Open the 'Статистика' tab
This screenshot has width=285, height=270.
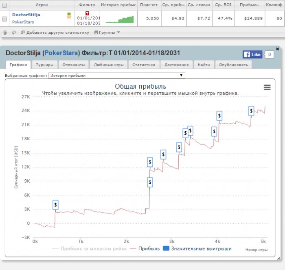click(x=144, y=65)
